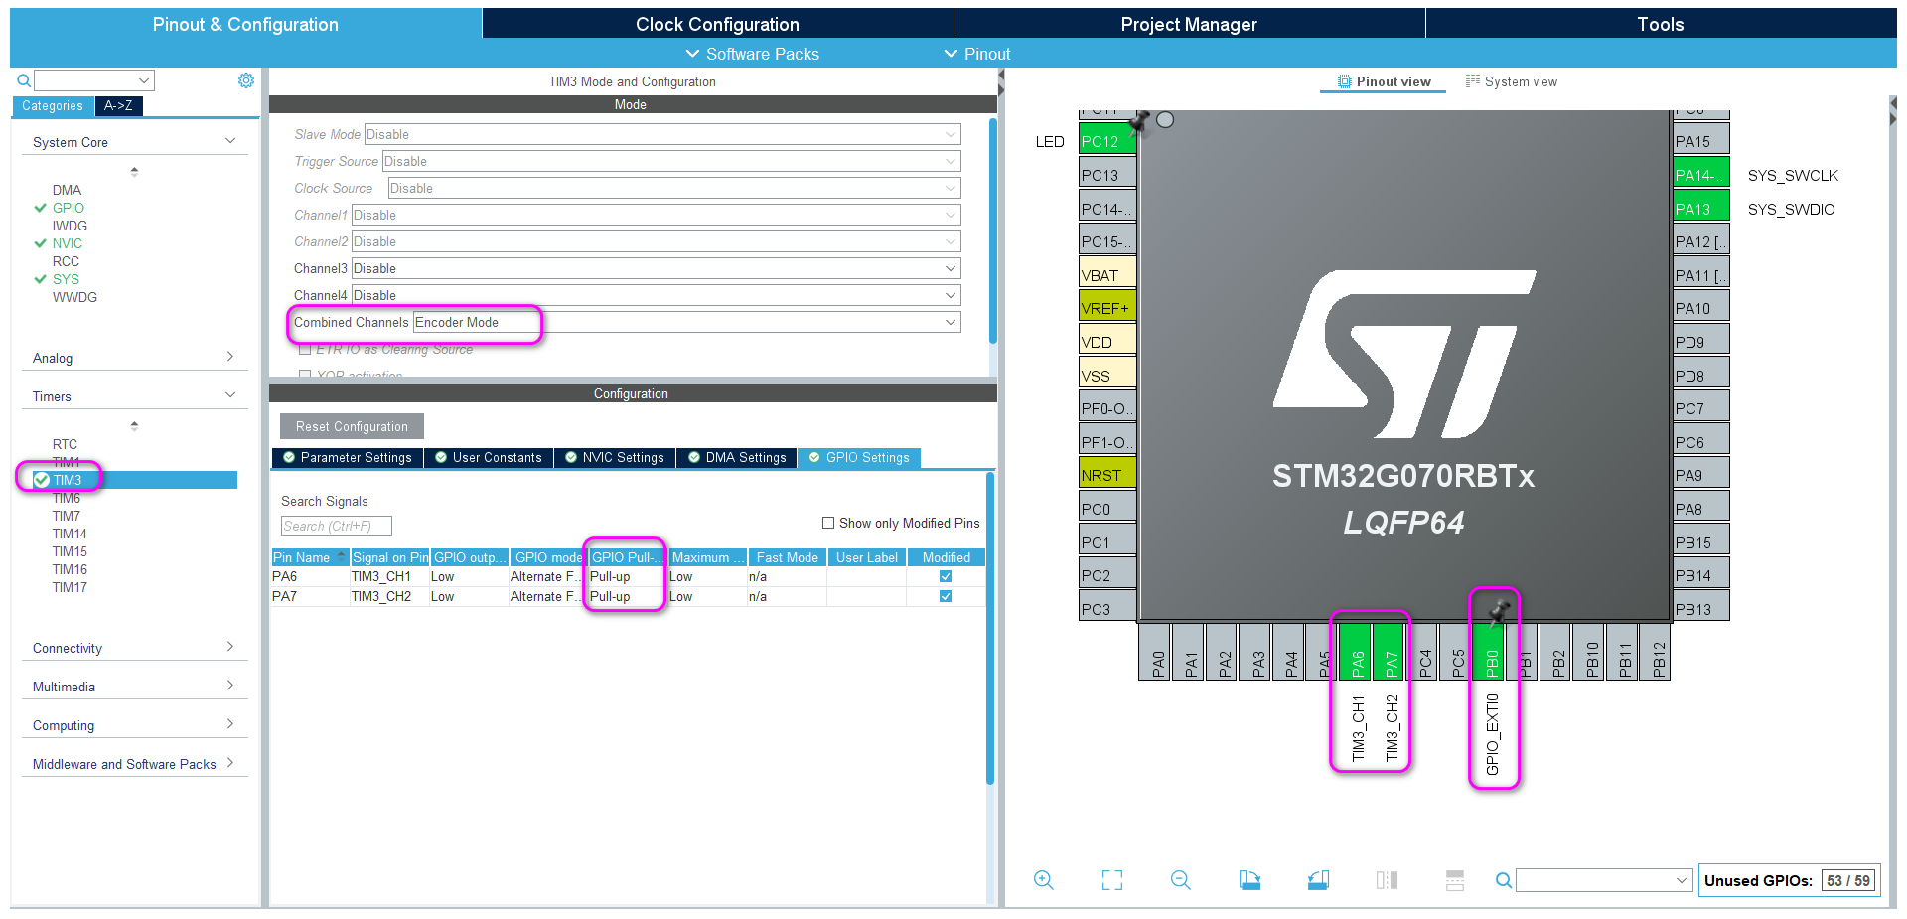The height and width of the screenshot is (919, 1907).
Task: Select NVIC in System Core list
Action: pyautogui.click(x=68, y=243)
